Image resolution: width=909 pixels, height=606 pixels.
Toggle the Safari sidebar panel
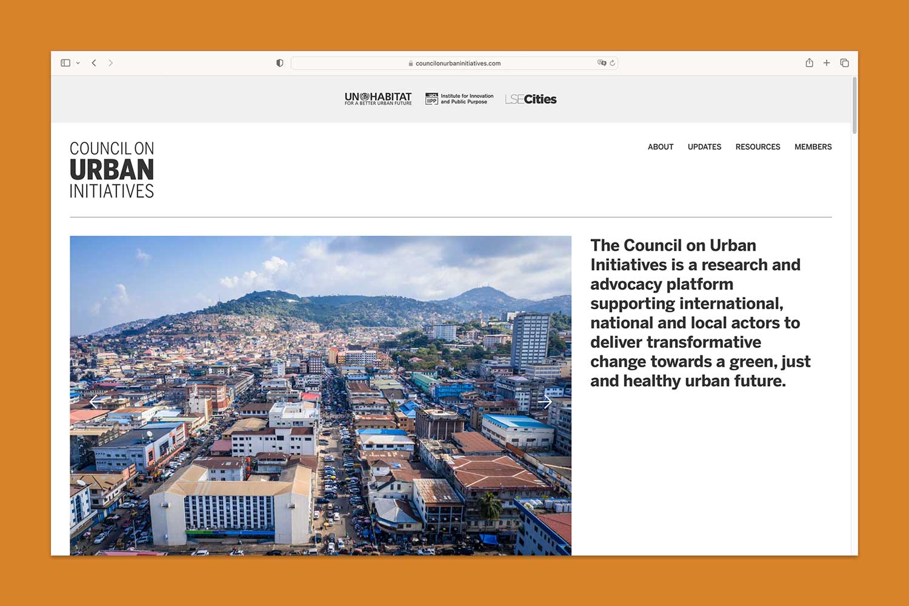[65, 62]
